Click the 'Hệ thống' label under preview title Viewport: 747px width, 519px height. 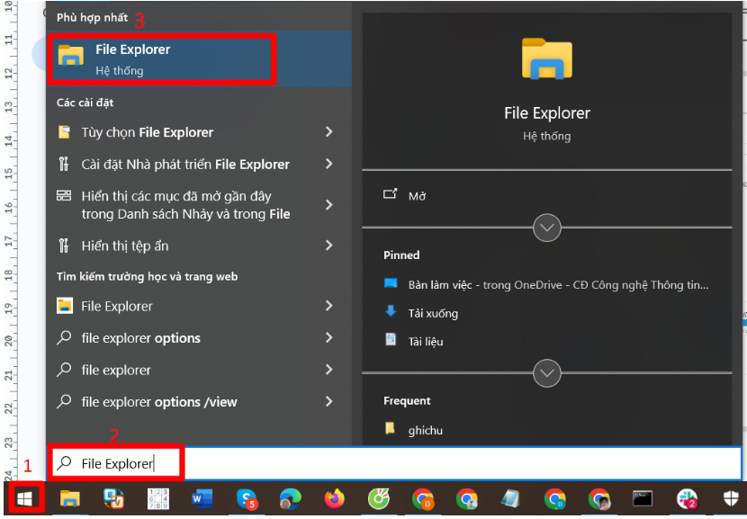coord(546,136)
